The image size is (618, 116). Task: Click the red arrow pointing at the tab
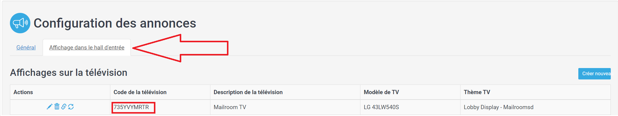(x=180, y=48)
